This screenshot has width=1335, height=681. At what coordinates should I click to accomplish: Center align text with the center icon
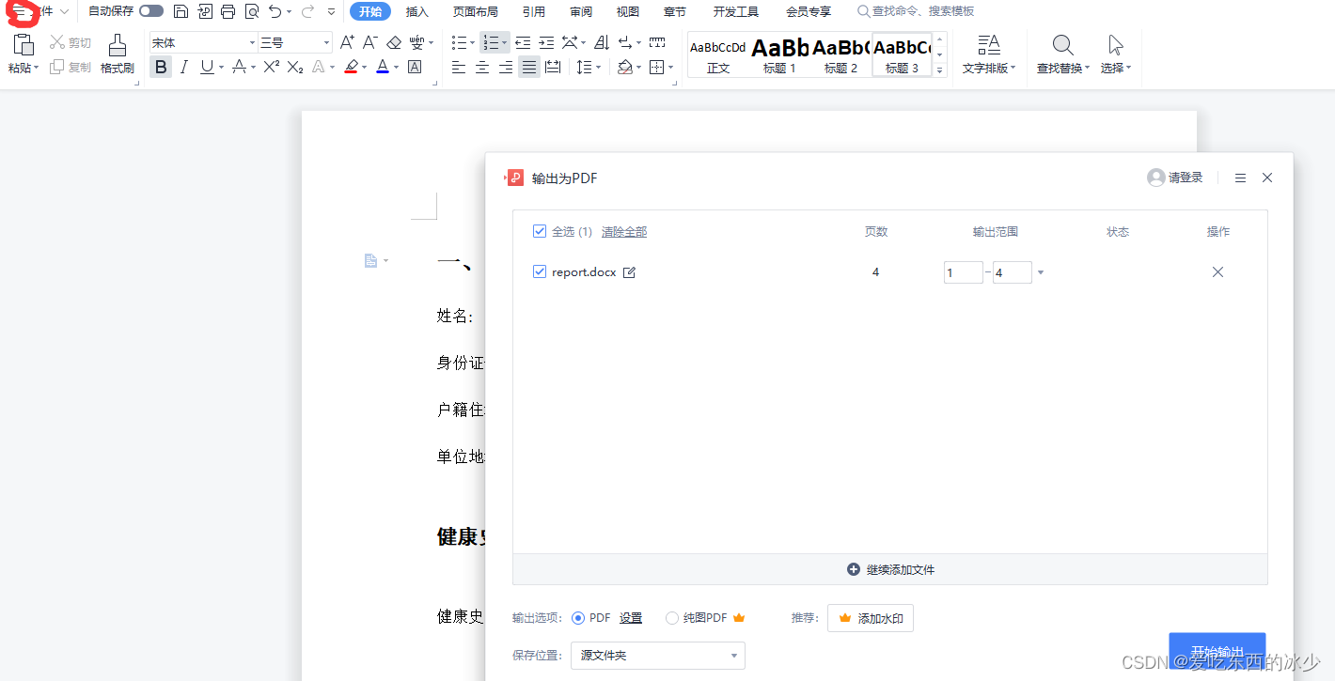coord(482,67)
